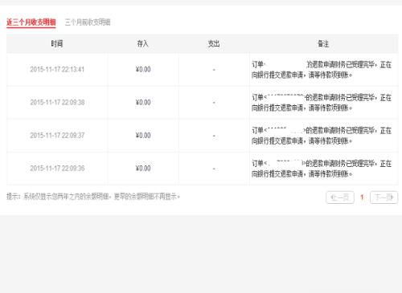Click the refund remark in the 22:13:41 row

tap(322, 70)
